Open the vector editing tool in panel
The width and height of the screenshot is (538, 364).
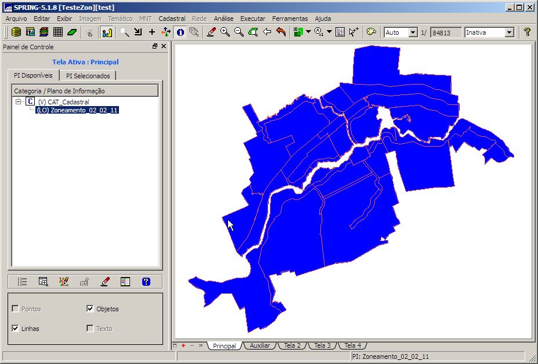click(64, 282)
